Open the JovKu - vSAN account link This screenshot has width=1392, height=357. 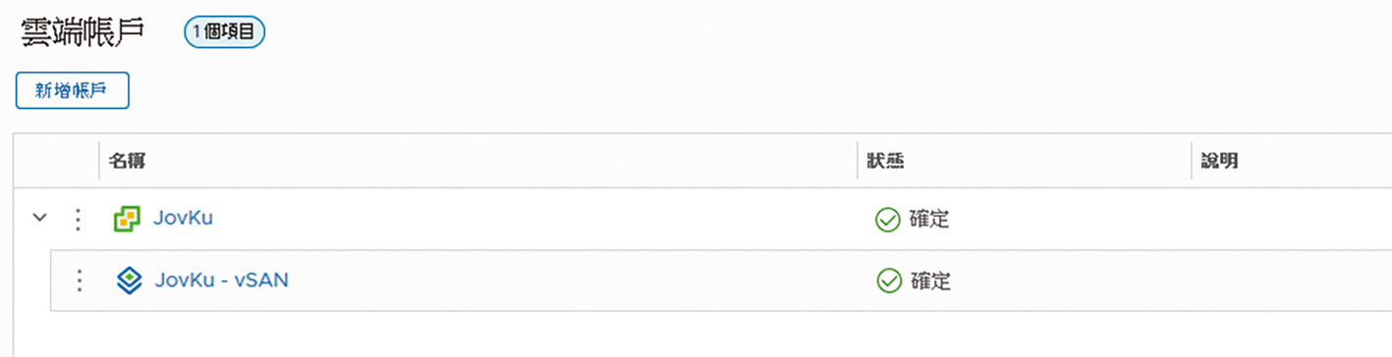coord(221,280)
